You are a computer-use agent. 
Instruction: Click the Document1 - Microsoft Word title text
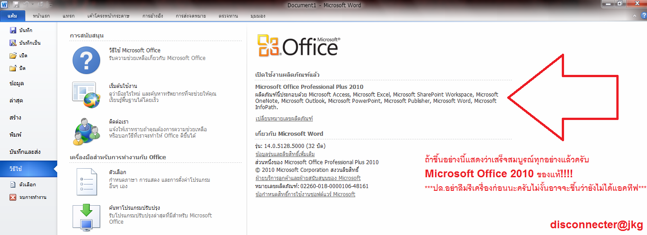click(324, 5)
